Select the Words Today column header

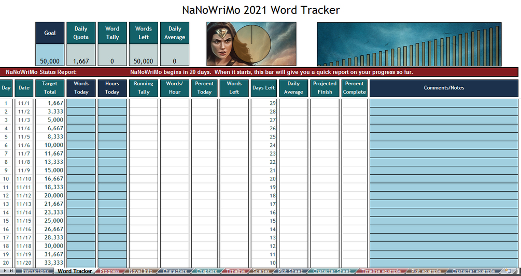(x=81, y=88)
